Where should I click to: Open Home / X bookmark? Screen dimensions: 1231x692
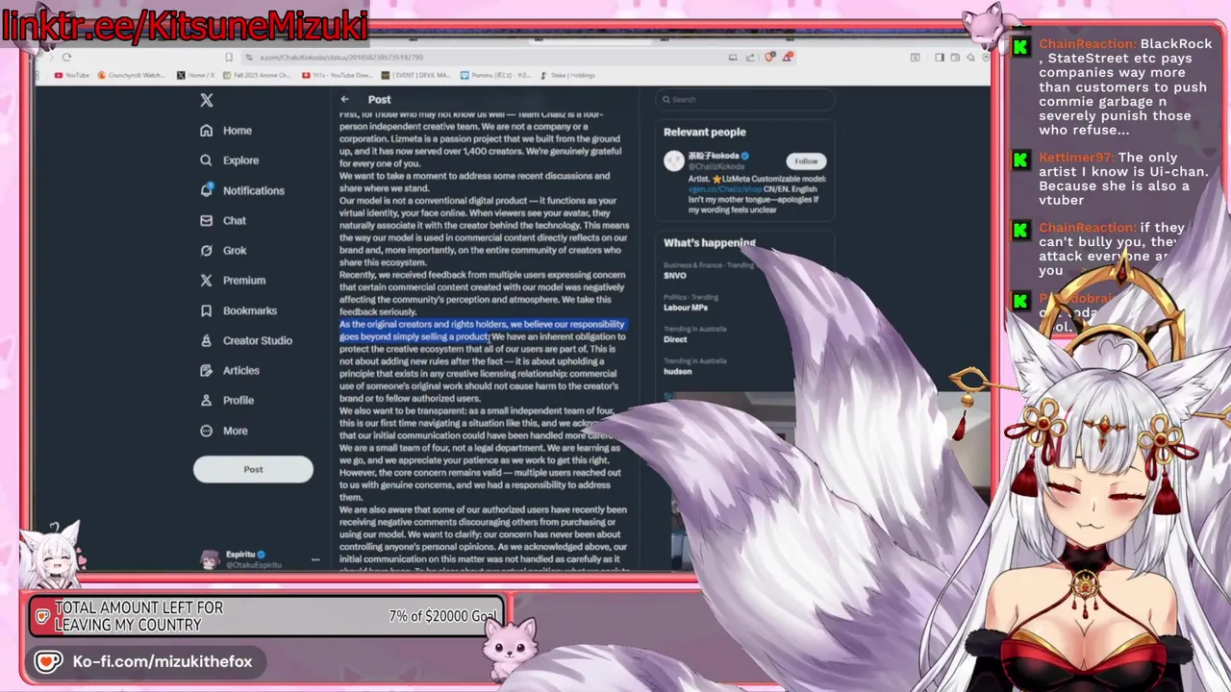[197, 75]
